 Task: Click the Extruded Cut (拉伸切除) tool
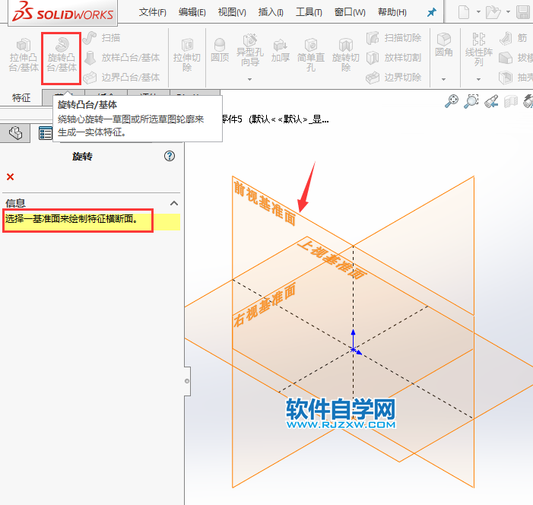point(186,55)
